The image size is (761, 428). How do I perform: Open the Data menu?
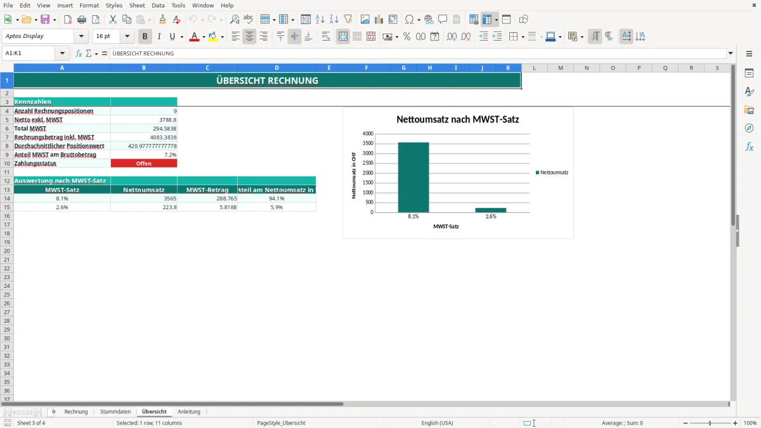158,5
